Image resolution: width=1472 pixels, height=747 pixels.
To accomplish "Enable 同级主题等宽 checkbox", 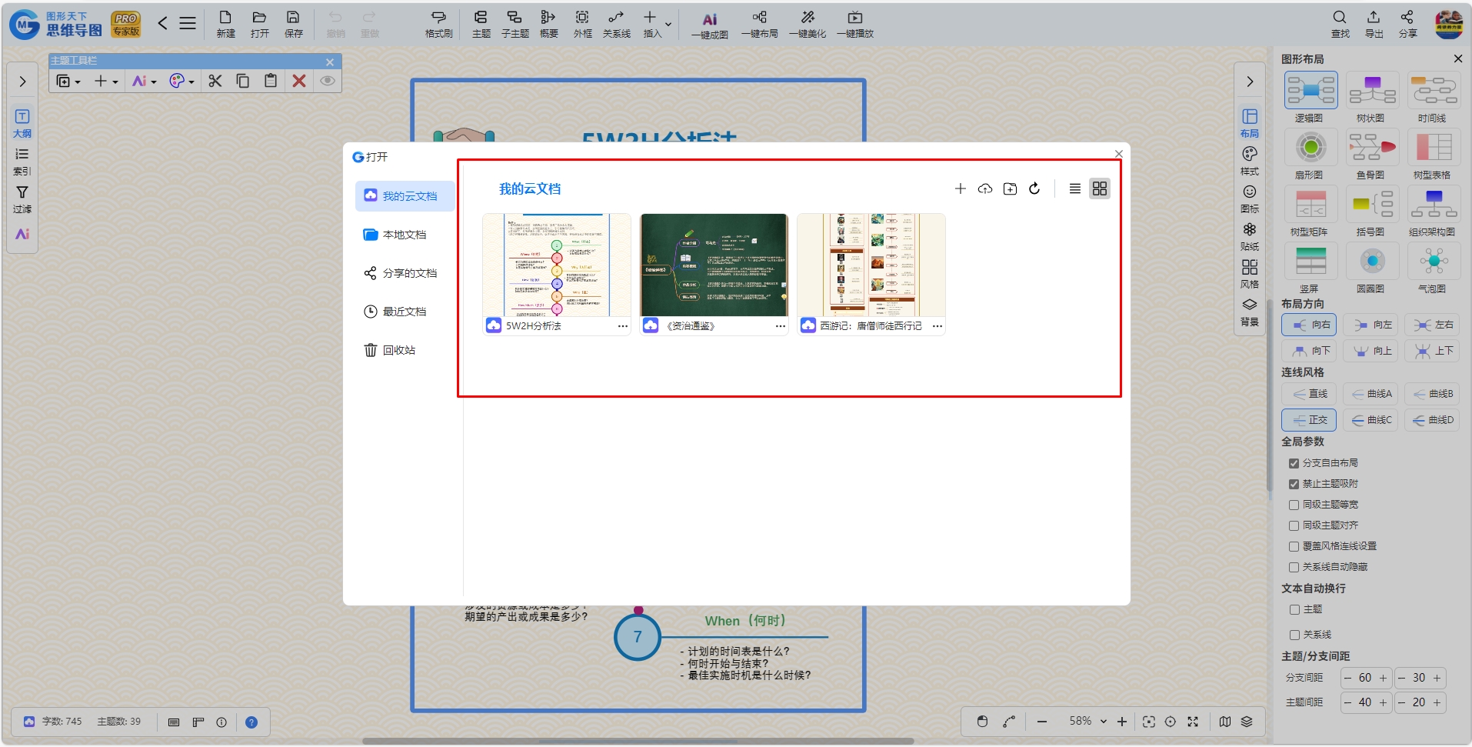I will 1294,505.
